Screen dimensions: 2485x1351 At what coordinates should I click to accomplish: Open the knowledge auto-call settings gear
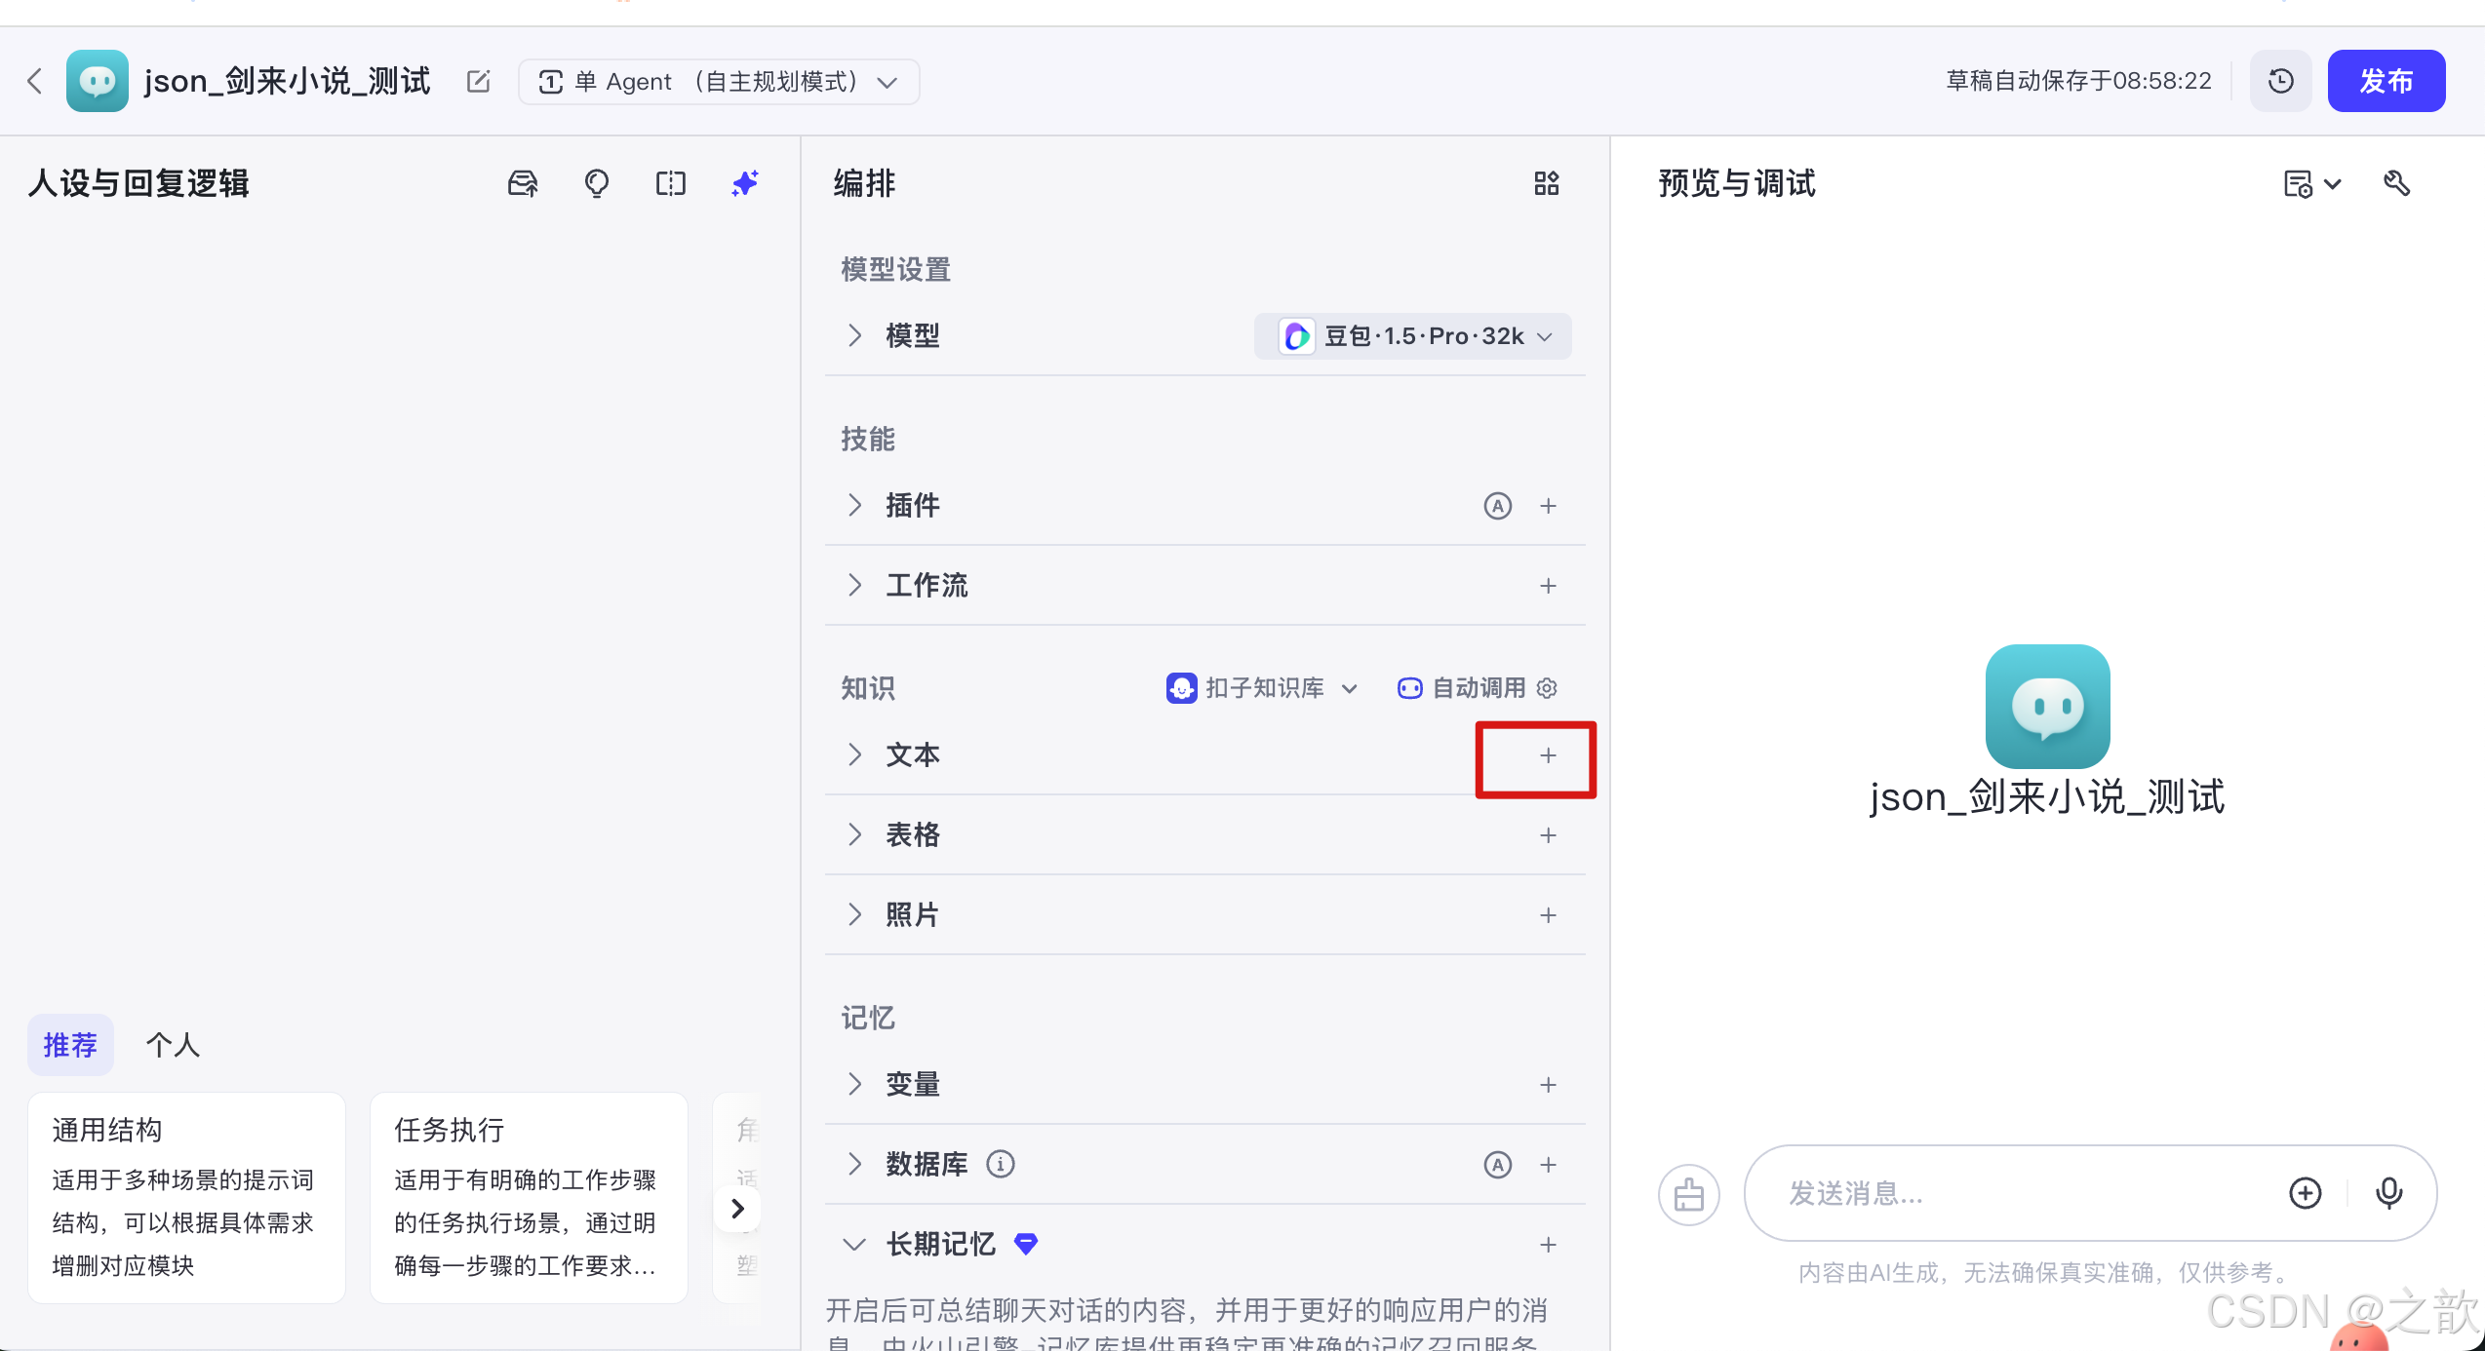click(x=1546, y=687)
